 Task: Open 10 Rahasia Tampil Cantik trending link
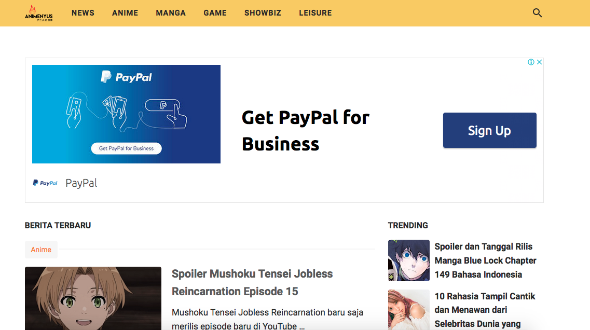click(485, 310)
